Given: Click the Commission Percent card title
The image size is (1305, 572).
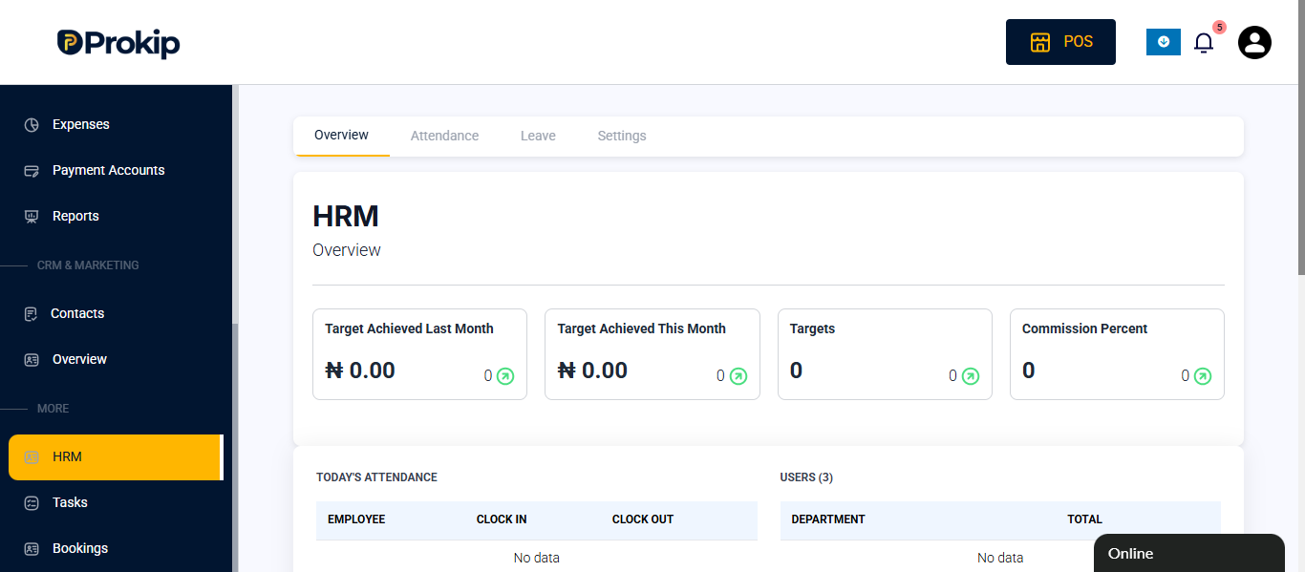Looking at the screenshot, I should (x=1084, y=328).
